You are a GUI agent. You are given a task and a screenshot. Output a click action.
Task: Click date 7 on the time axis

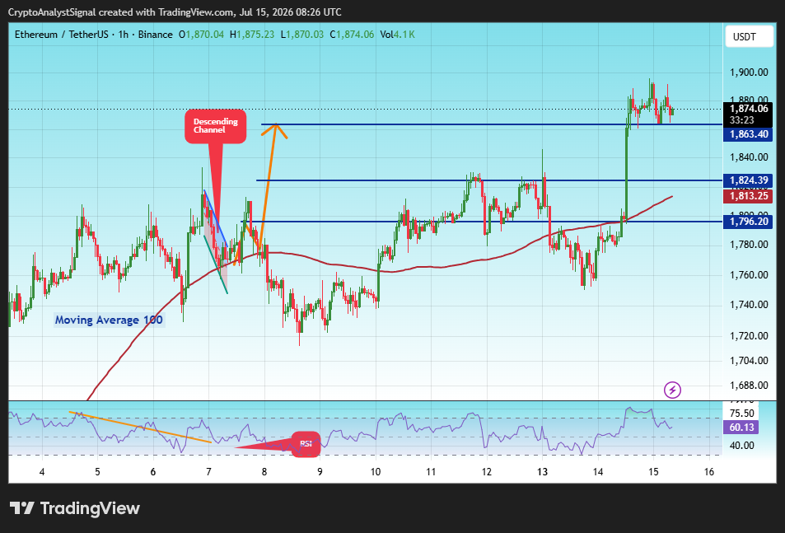208,471
